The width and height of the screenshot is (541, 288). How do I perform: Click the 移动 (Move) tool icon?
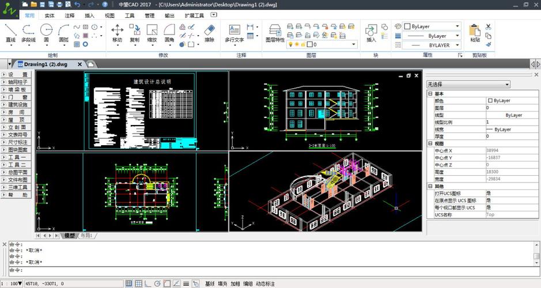117,33
